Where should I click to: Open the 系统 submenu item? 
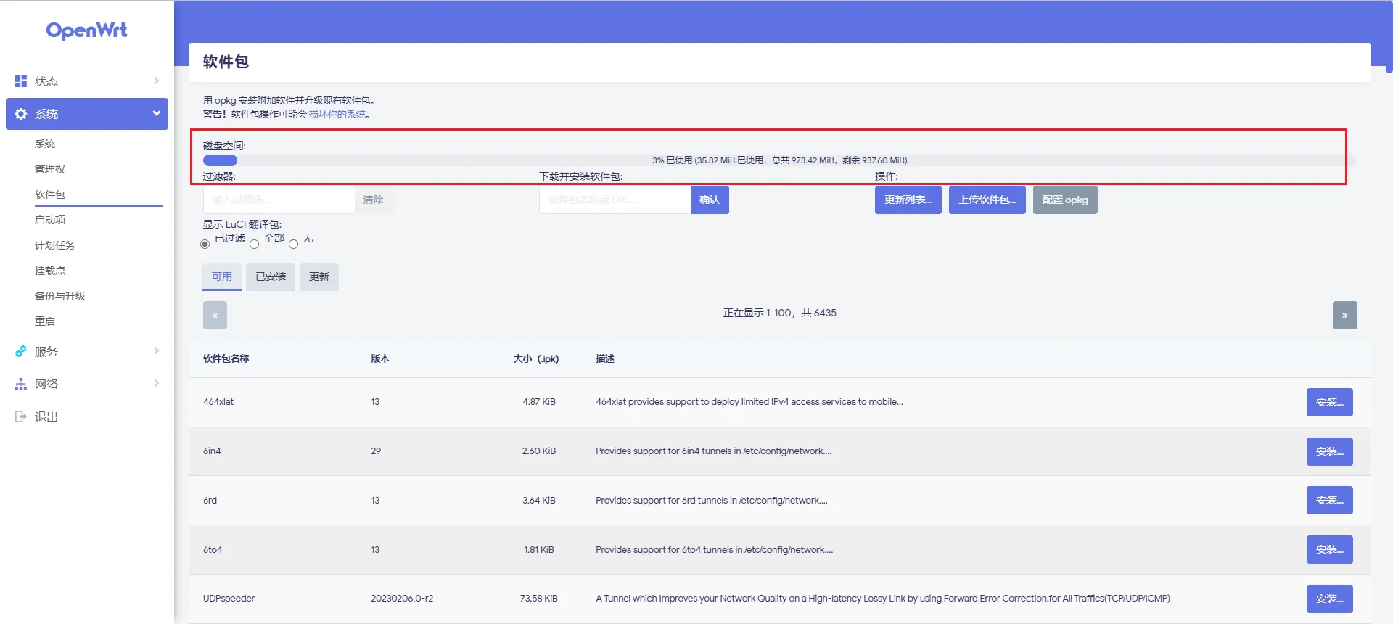pos(45,144)
